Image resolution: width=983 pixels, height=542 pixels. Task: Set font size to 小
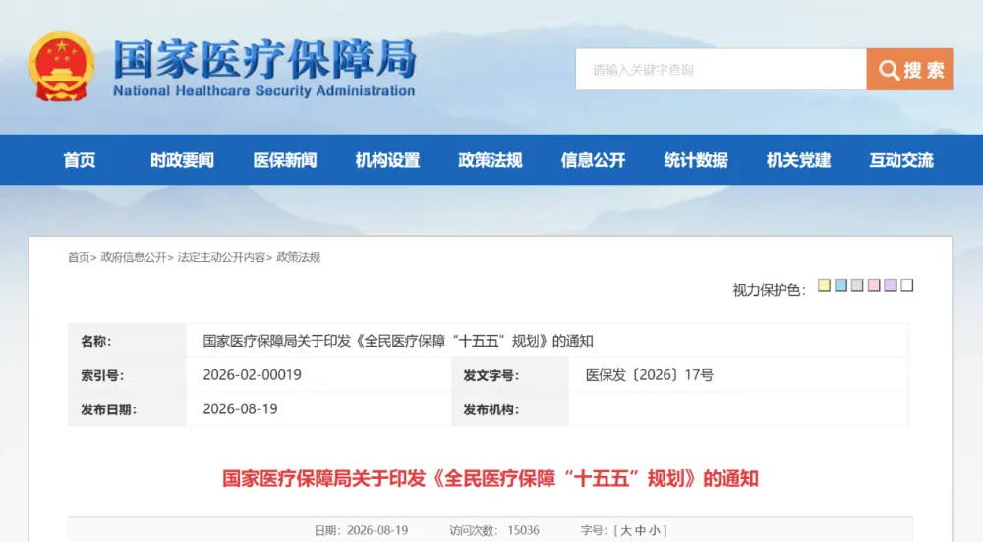(654, 531)
